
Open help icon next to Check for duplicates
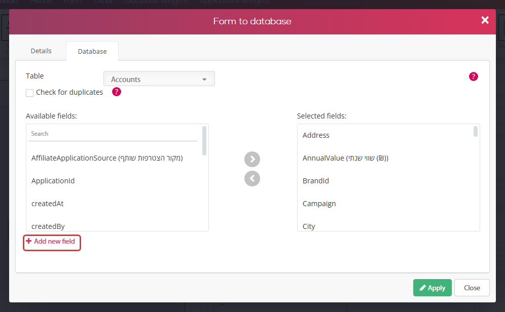(116, 92)
